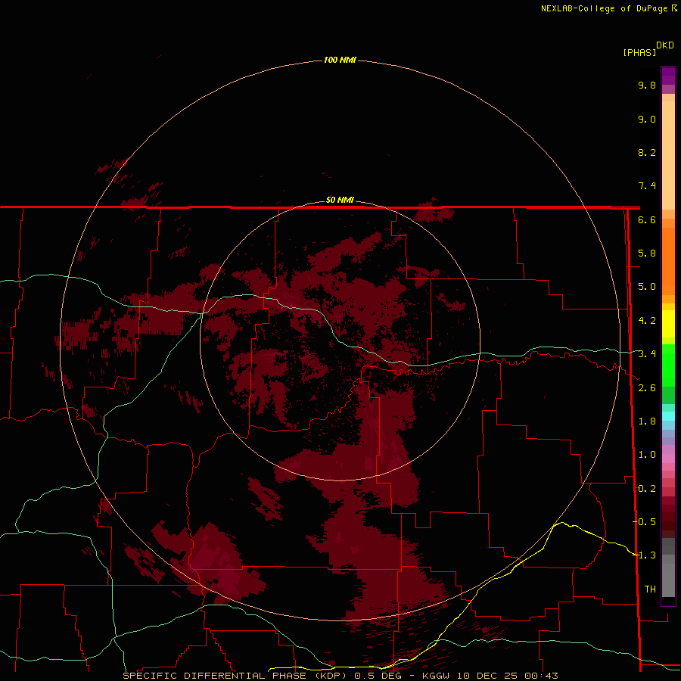The height and width of the screenshot is (681, 681).
Task: Click the orange segment of the color bar
Action: pos(668,260)
